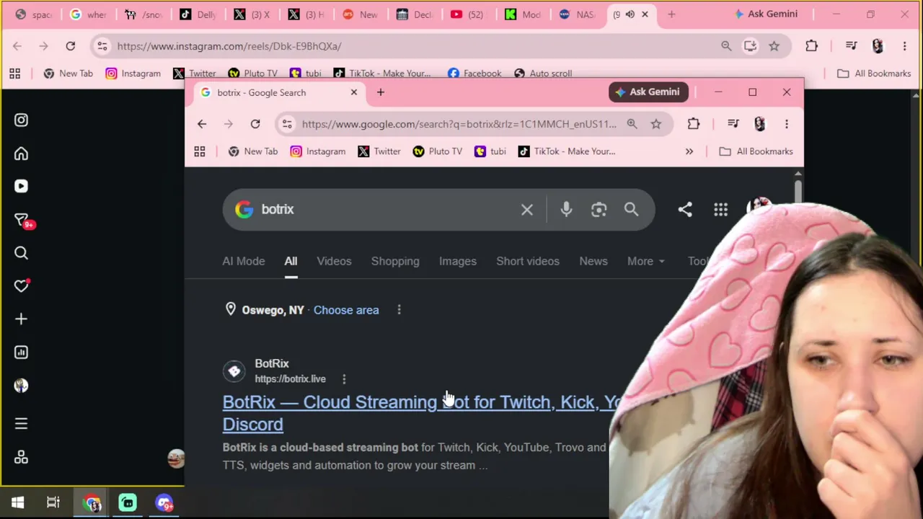The image size is (923, 519).
Task: Click the botrix search input field
Action: coord(386,209)
